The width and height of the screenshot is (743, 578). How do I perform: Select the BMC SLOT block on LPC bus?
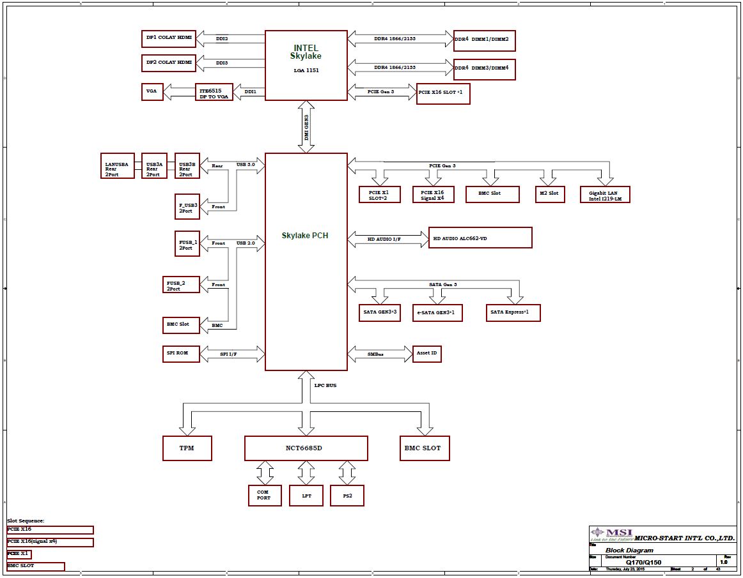pos(425,448)
